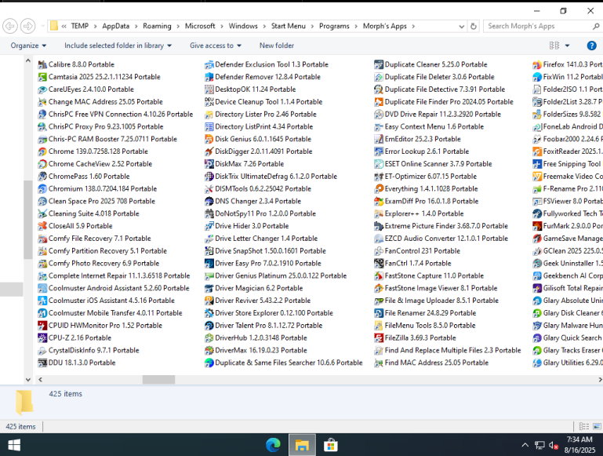Expand the address bar history dropdown
The height and width of the screenshot is (456, 603).
(x=462, y=26)
